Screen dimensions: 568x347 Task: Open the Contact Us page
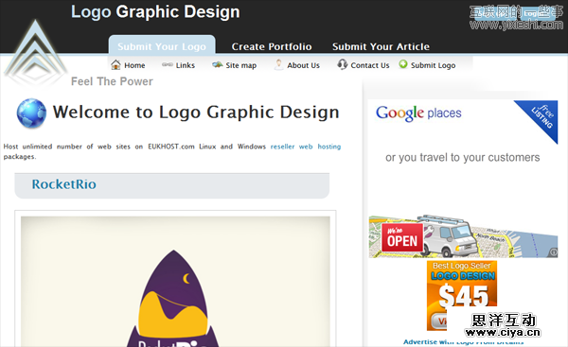pos(370,65)
